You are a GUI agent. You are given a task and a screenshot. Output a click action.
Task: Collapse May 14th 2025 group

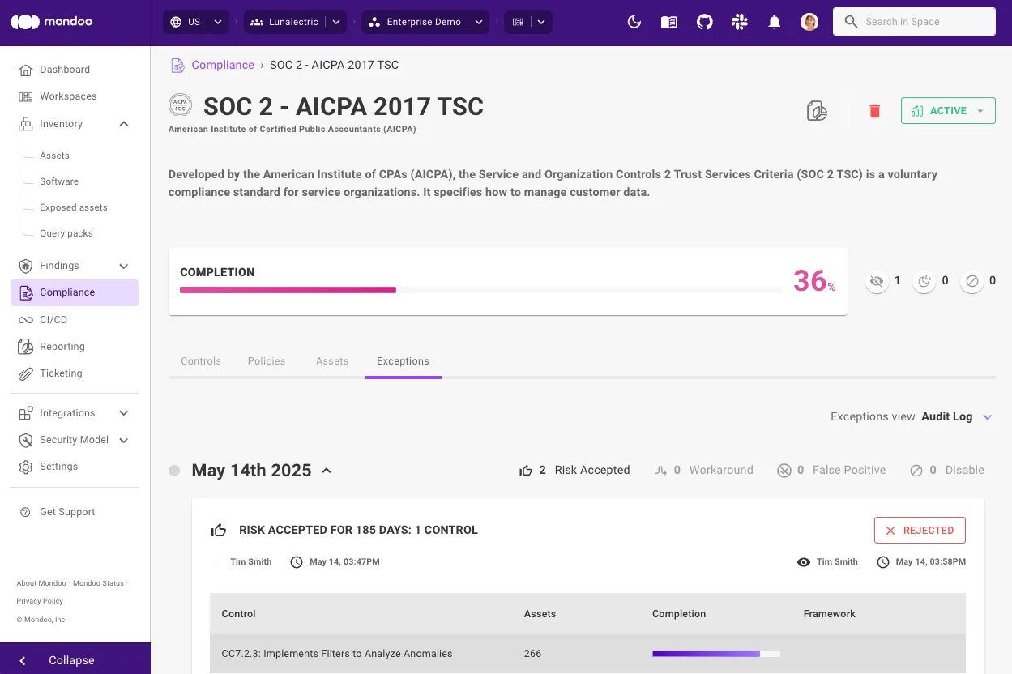tap(327, 471)
